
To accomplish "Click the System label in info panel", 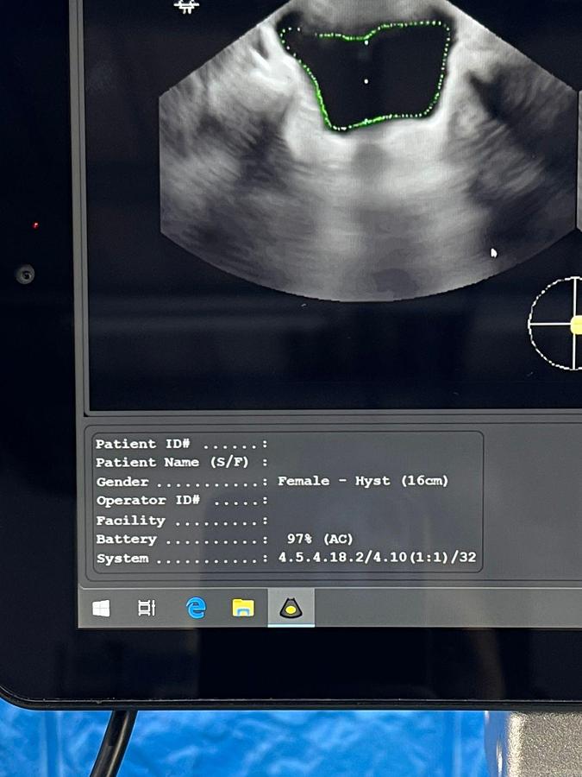I will pyautogui.click(x=122, y=559).
